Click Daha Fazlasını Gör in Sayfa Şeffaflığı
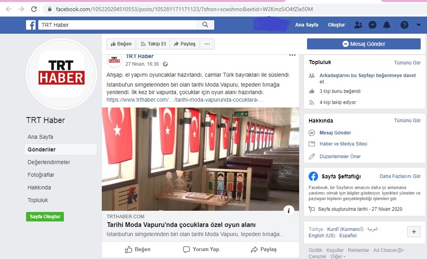This screenshot has height=259, width=427. click(x=400, y=176)
